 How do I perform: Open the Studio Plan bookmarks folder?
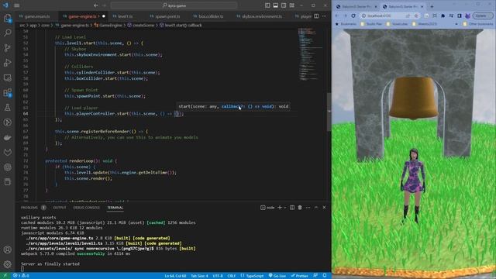click(x=372, y=24)
